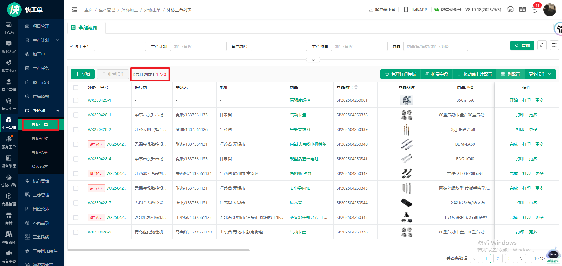Select the checkbox for row WX250428-7
The image size is (562, 266).
pyautogui.click(x=76, y=203)
